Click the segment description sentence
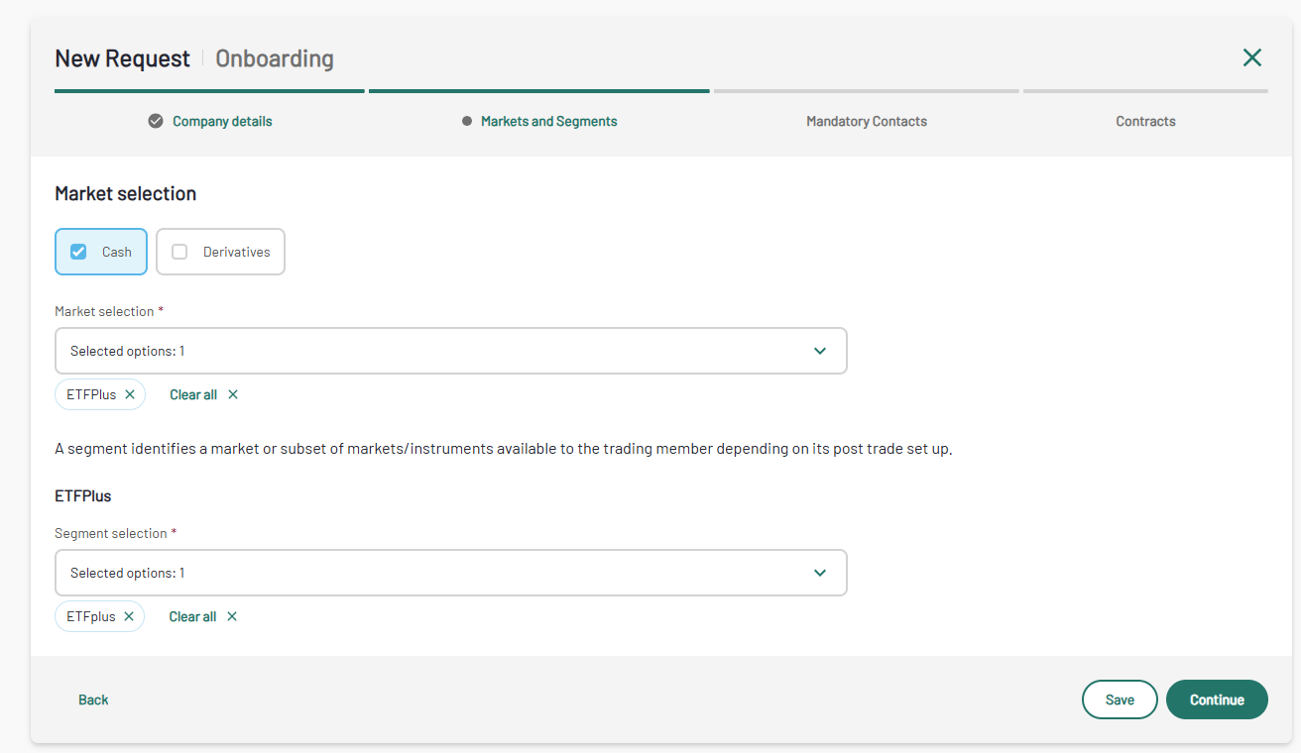The height and width of the screenshot is (753, 1301). (504, 449)
